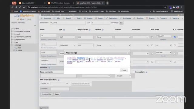194x109 pixels.
Task: Click the Table name input field
Action: click(68, 23)
